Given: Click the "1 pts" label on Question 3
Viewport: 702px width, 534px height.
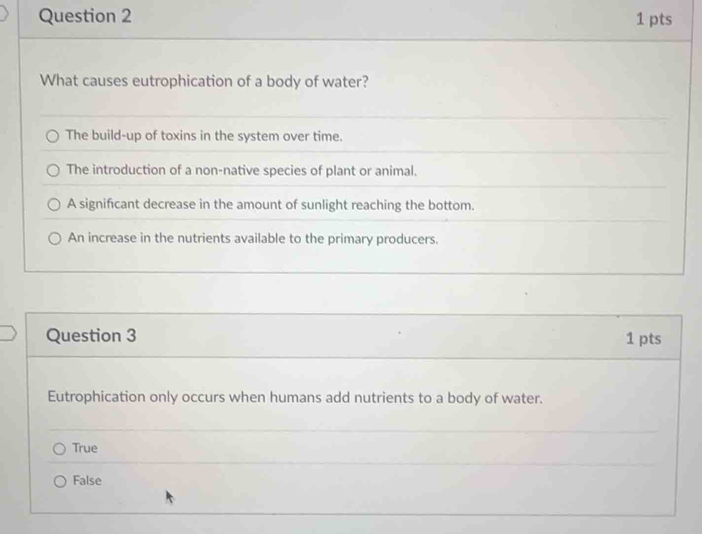Looking at the screenshot, I should (x=644, y=338).
